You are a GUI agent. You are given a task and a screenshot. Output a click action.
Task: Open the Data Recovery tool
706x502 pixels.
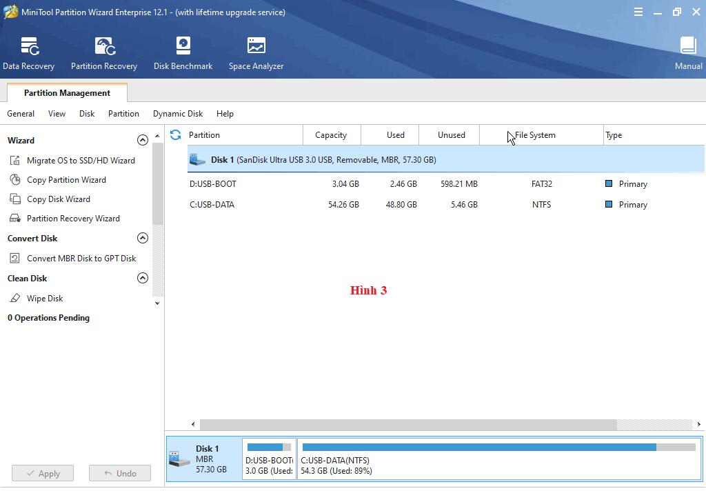[x=28, y=54]
